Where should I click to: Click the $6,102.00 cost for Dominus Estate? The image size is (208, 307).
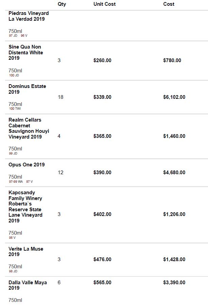(x=174, y=97)
